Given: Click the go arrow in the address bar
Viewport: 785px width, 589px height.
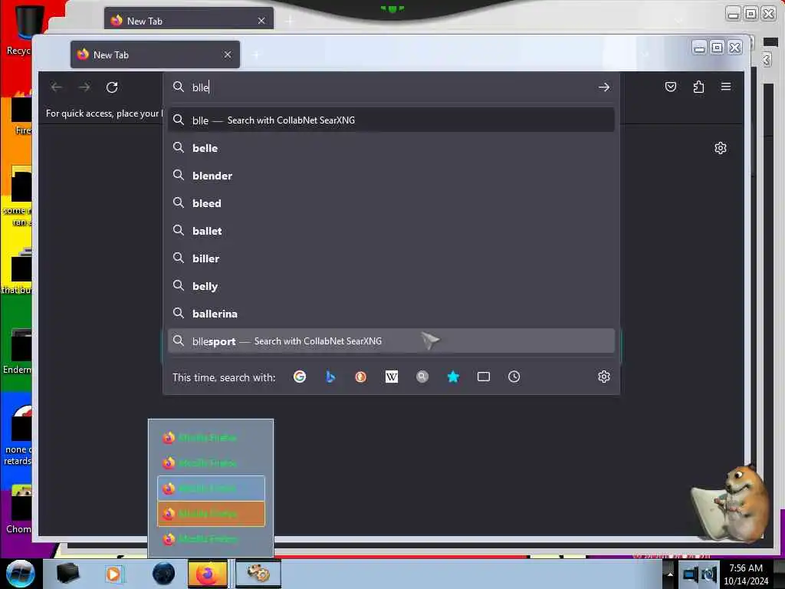Looking at the screenshot, I should (604, 87).
